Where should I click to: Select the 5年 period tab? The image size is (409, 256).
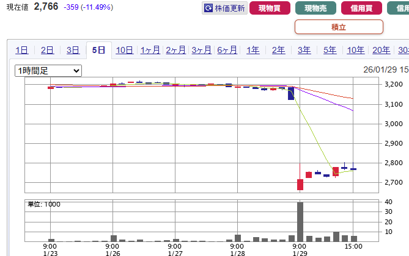(330, 51)
